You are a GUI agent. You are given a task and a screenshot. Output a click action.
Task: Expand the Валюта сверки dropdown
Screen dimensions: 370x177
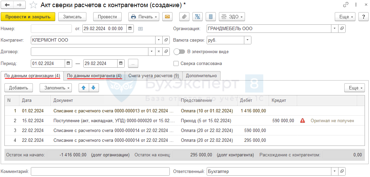(248, 40)
